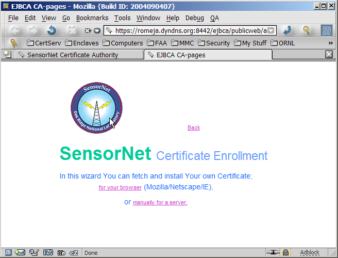Follow the Back link on the page
The width and height of the screenshot is (338, 258).
coord(194,127)
